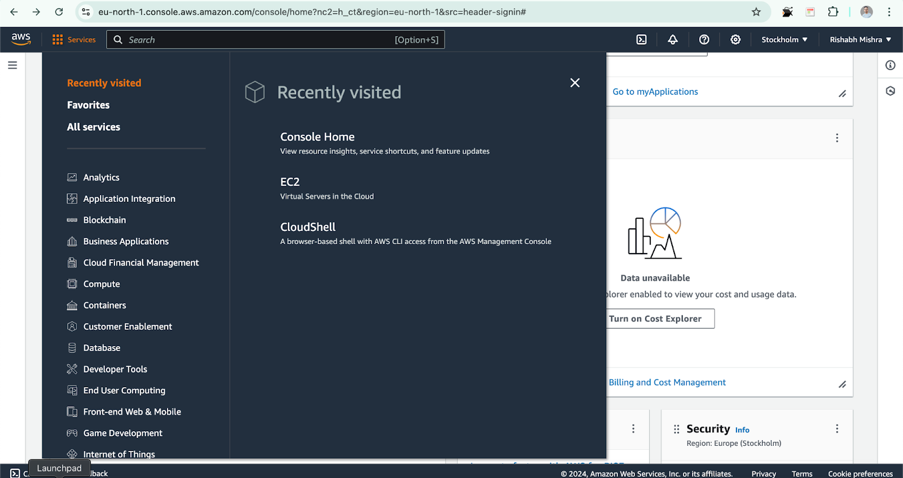The height and width of the screenshot is (478, 903).
Task: Open the Terms footer link
Action: pyautogui.click(x=802, y=474)
